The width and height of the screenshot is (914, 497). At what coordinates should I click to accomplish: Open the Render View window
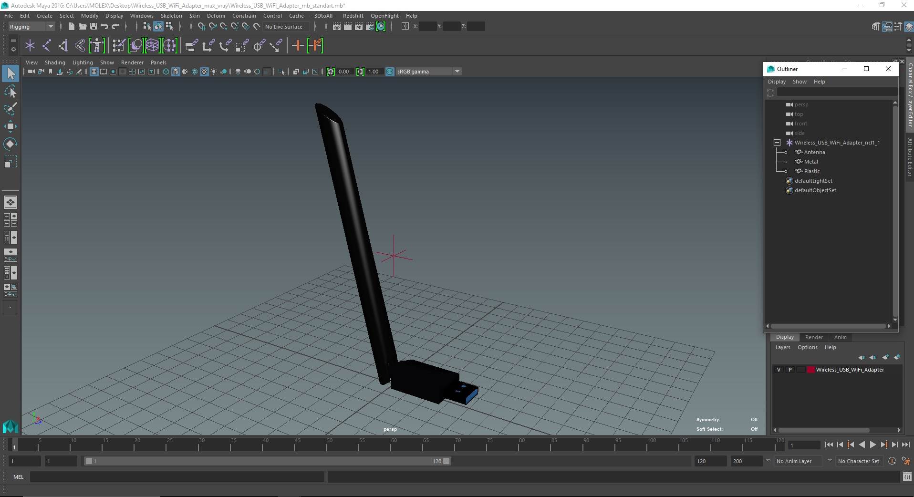[x=336, y=27]
